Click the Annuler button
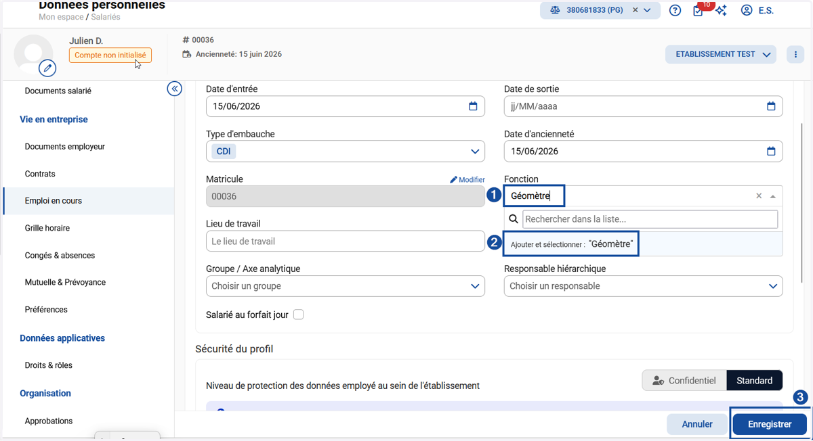The height and width of the screenshot is (441, 813). pyautogui.click(x=697, y=424)
